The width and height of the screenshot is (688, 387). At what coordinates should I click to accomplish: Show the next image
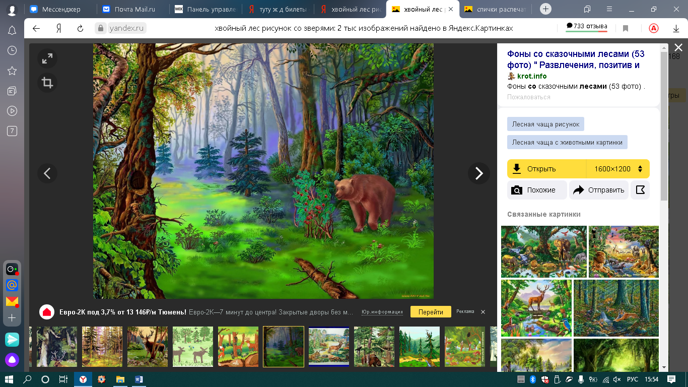478,173
